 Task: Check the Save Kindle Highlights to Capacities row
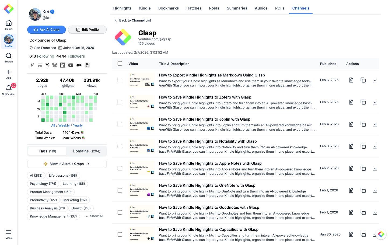120,234
